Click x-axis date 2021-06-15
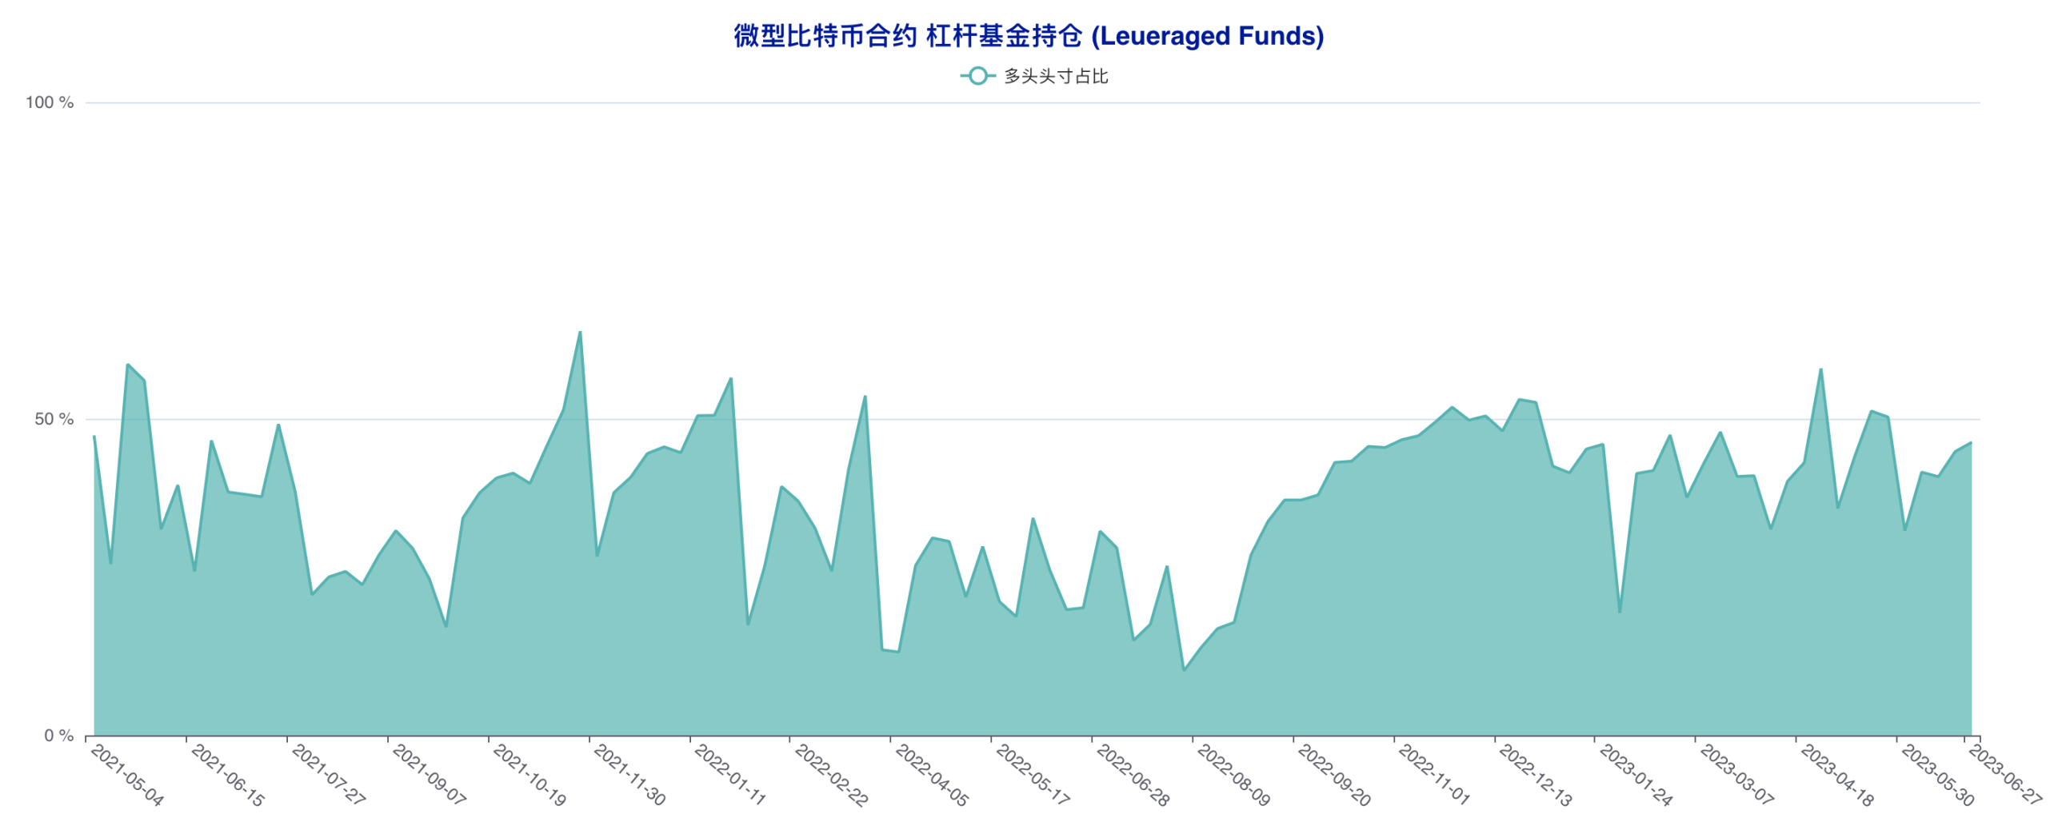The height and width of the screenshot is (826, 2066). pos(228,776)
